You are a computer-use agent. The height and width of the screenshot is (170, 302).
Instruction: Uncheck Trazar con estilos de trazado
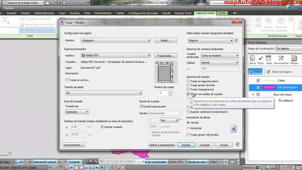click(x=188, y=94)
